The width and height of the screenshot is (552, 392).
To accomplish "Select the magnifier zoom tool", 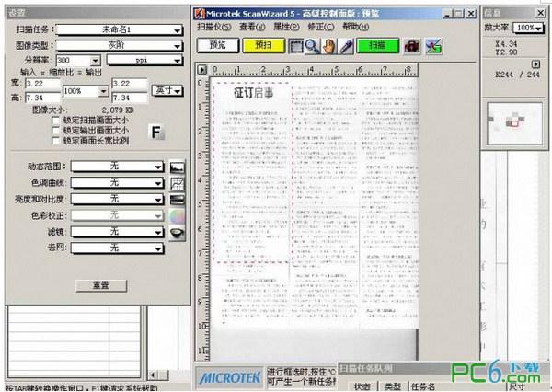I will pos(311,45).
